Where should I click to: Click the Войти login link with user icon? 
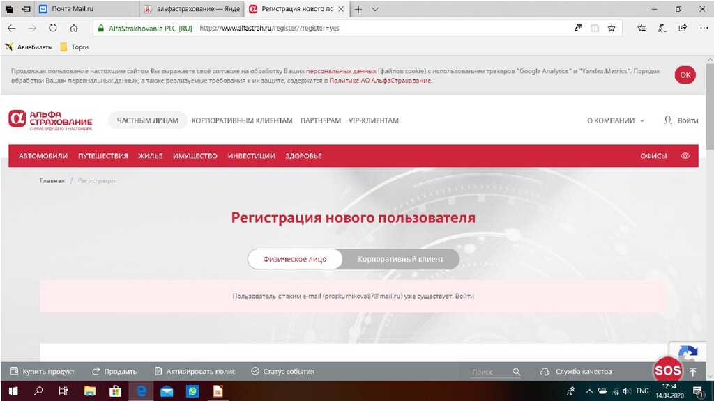point(681,120)
